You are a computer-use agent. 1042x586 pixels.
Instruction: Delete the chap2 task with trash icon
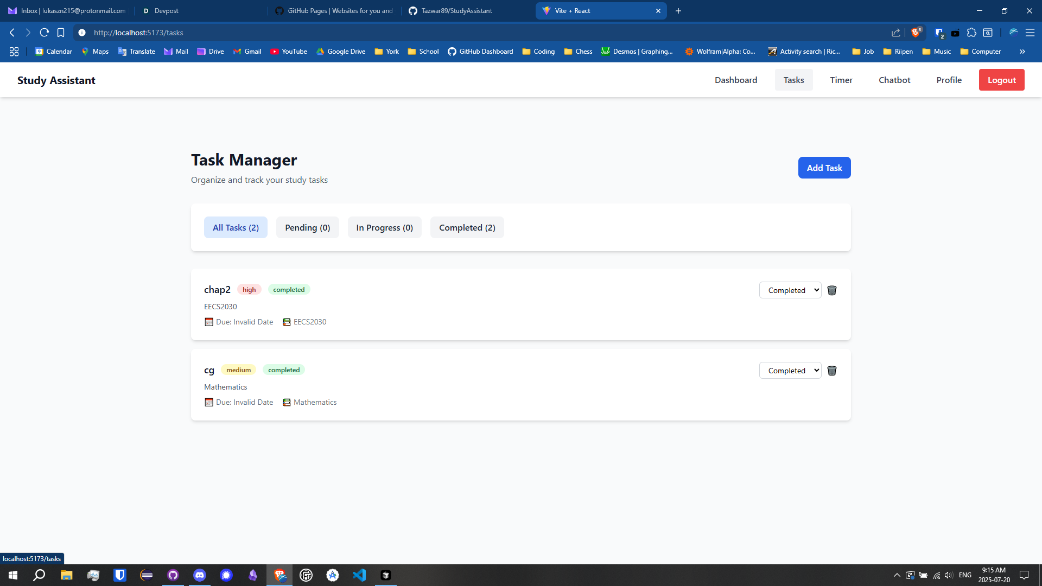831,290
